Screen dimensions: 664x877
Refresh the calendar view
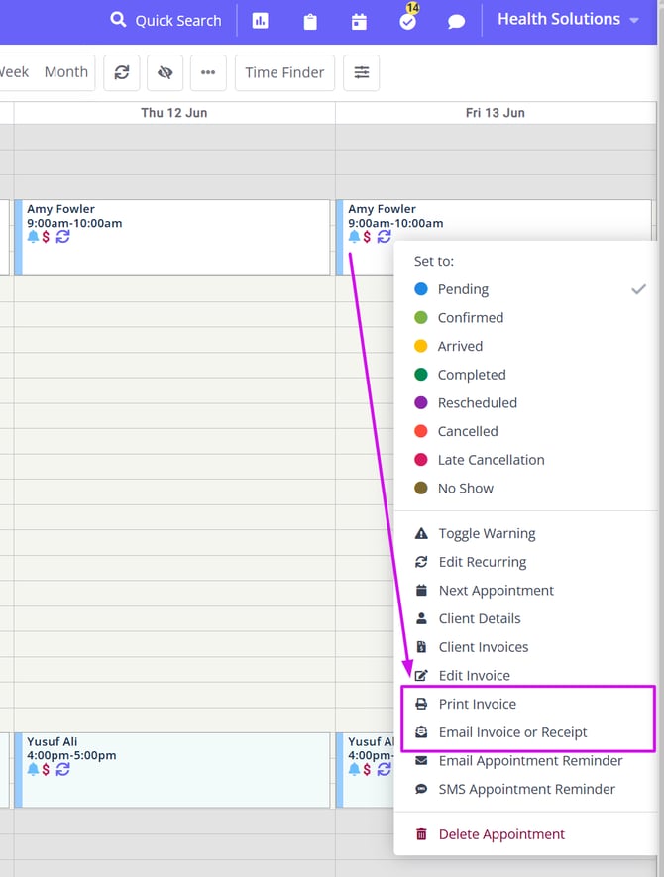(122, 72)
